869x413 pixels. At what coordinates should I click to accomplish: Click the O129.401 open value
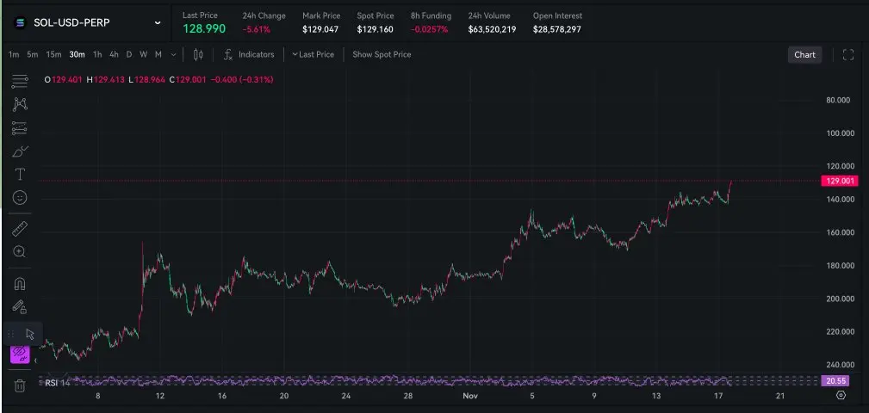click(63, 80)
